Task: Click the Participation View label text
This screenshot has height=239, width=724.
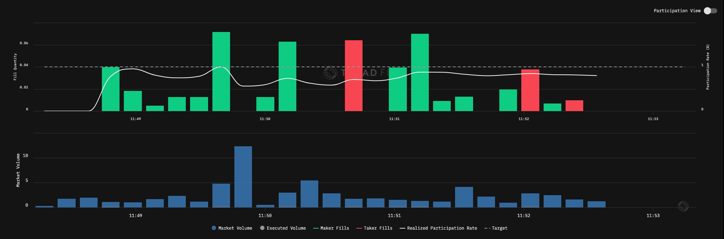Action: click(x=677, y=11)
